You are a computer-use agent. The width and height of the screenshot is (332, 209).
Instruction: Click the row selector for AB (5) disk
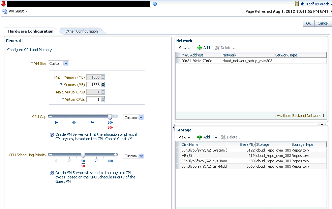(178, 156)
